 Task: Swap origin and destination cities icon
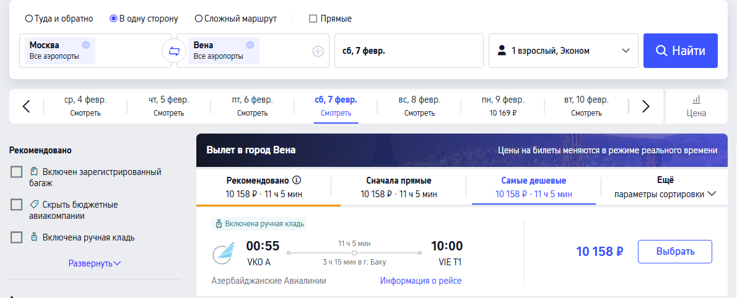(x=174, y=51)
